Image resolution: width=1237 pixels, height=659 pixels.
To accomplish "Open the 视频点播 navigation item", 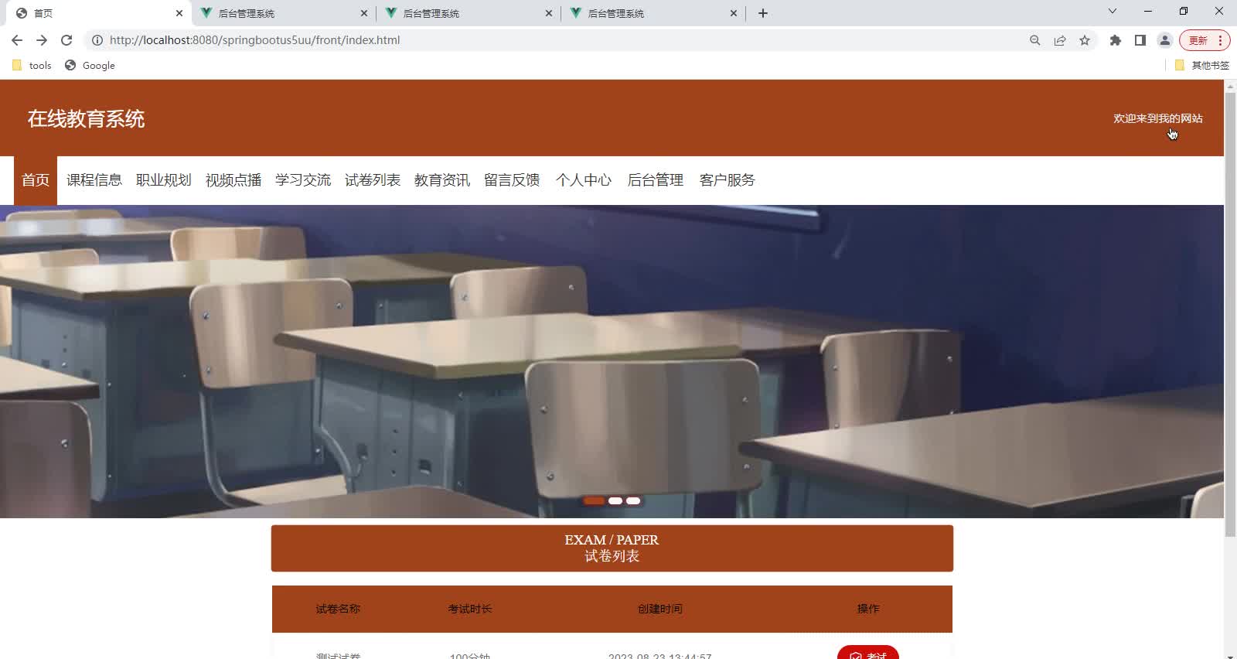I will click(x=233, y=180).
